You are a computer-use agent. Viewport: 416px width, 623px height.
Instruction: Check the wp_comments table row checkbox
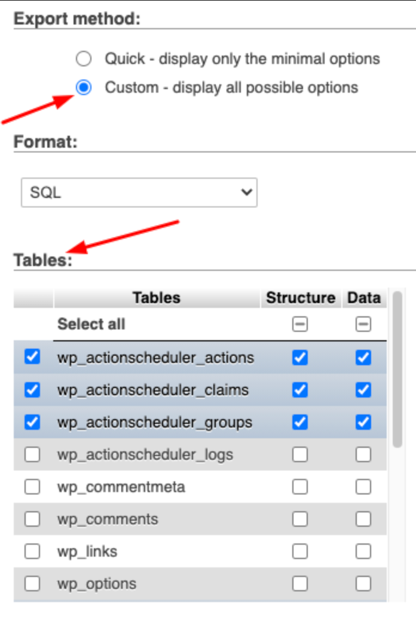pyautogui.click(x=32, y=519)
